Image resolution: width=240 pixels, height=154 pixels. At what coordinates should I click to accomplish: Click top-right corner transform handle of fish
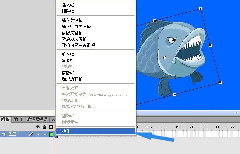(x=200, y=9)
